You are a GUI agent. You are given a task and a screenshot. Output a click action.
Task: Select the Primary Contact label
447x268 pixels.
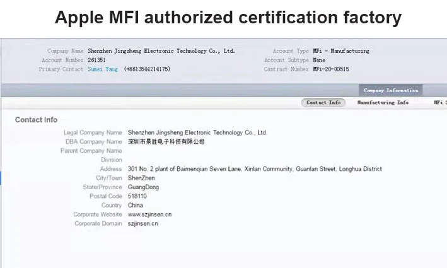[x=61, y=69]
